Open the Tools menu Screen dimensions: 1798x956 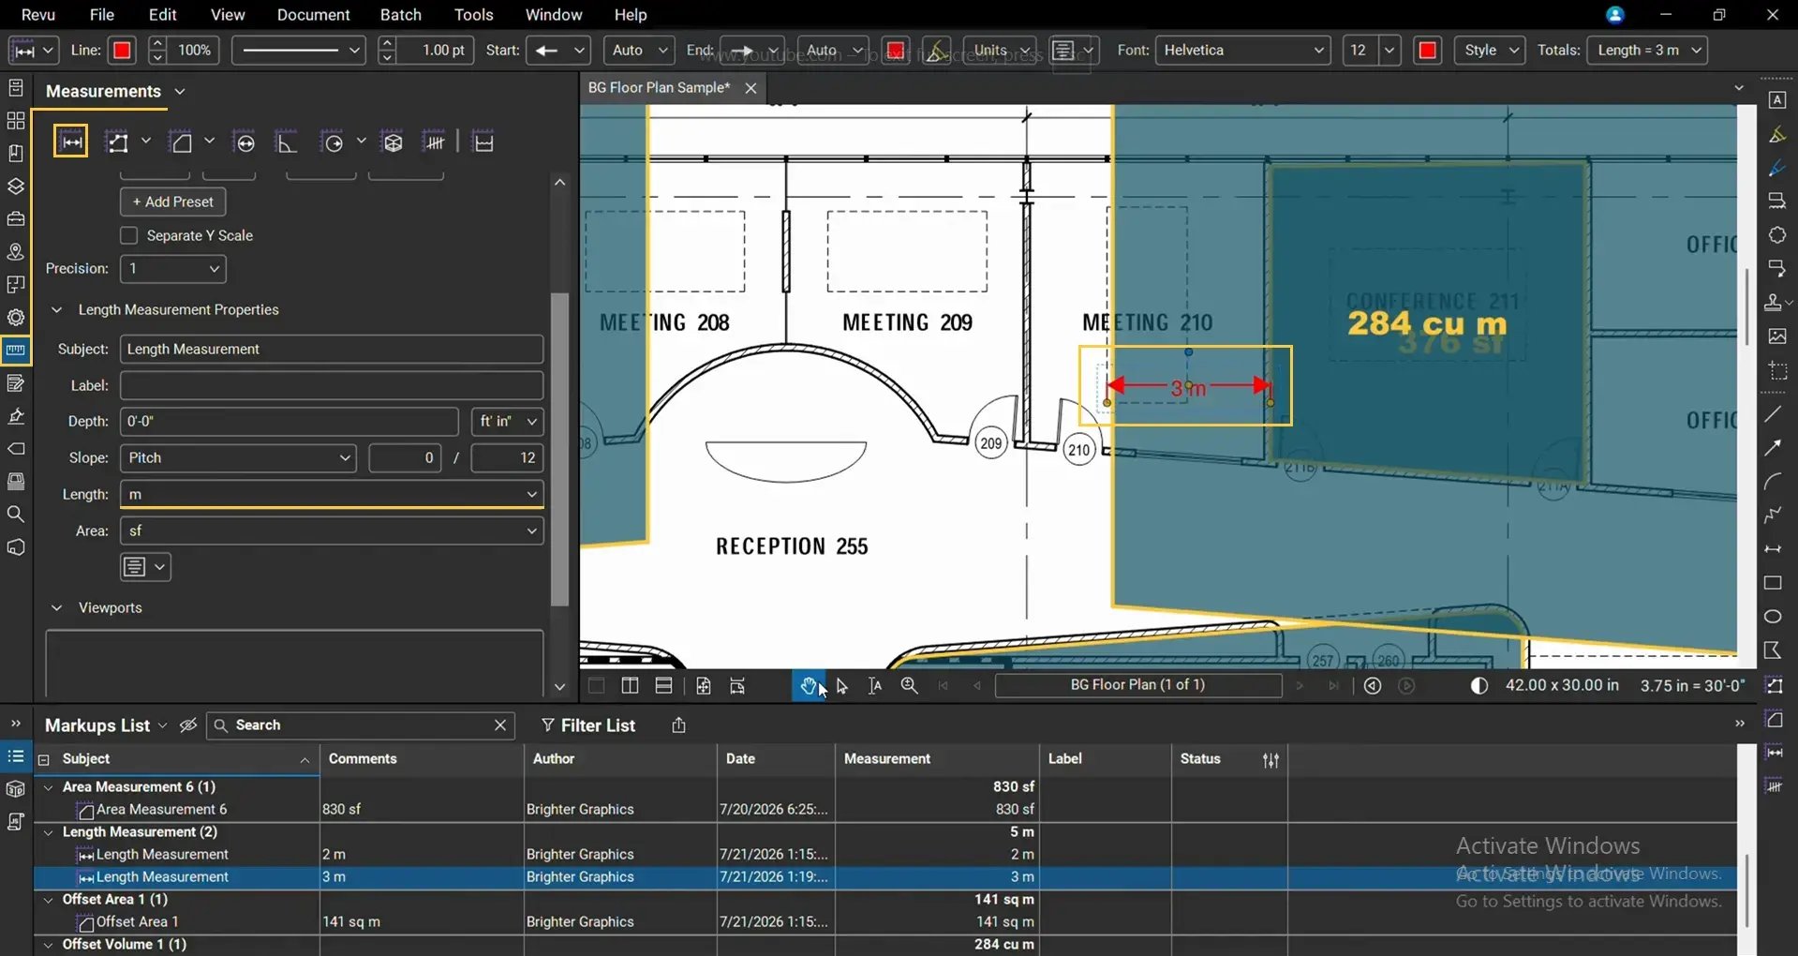click(x=473, y=15)
